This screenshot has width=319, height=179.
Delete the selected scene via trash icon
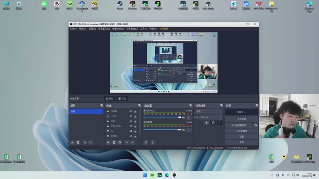pyautogui.click(x=78, y=142)
